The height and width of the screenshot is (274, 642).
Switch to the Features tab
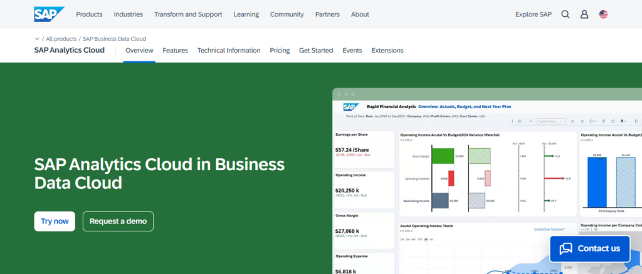pos(176,50)
